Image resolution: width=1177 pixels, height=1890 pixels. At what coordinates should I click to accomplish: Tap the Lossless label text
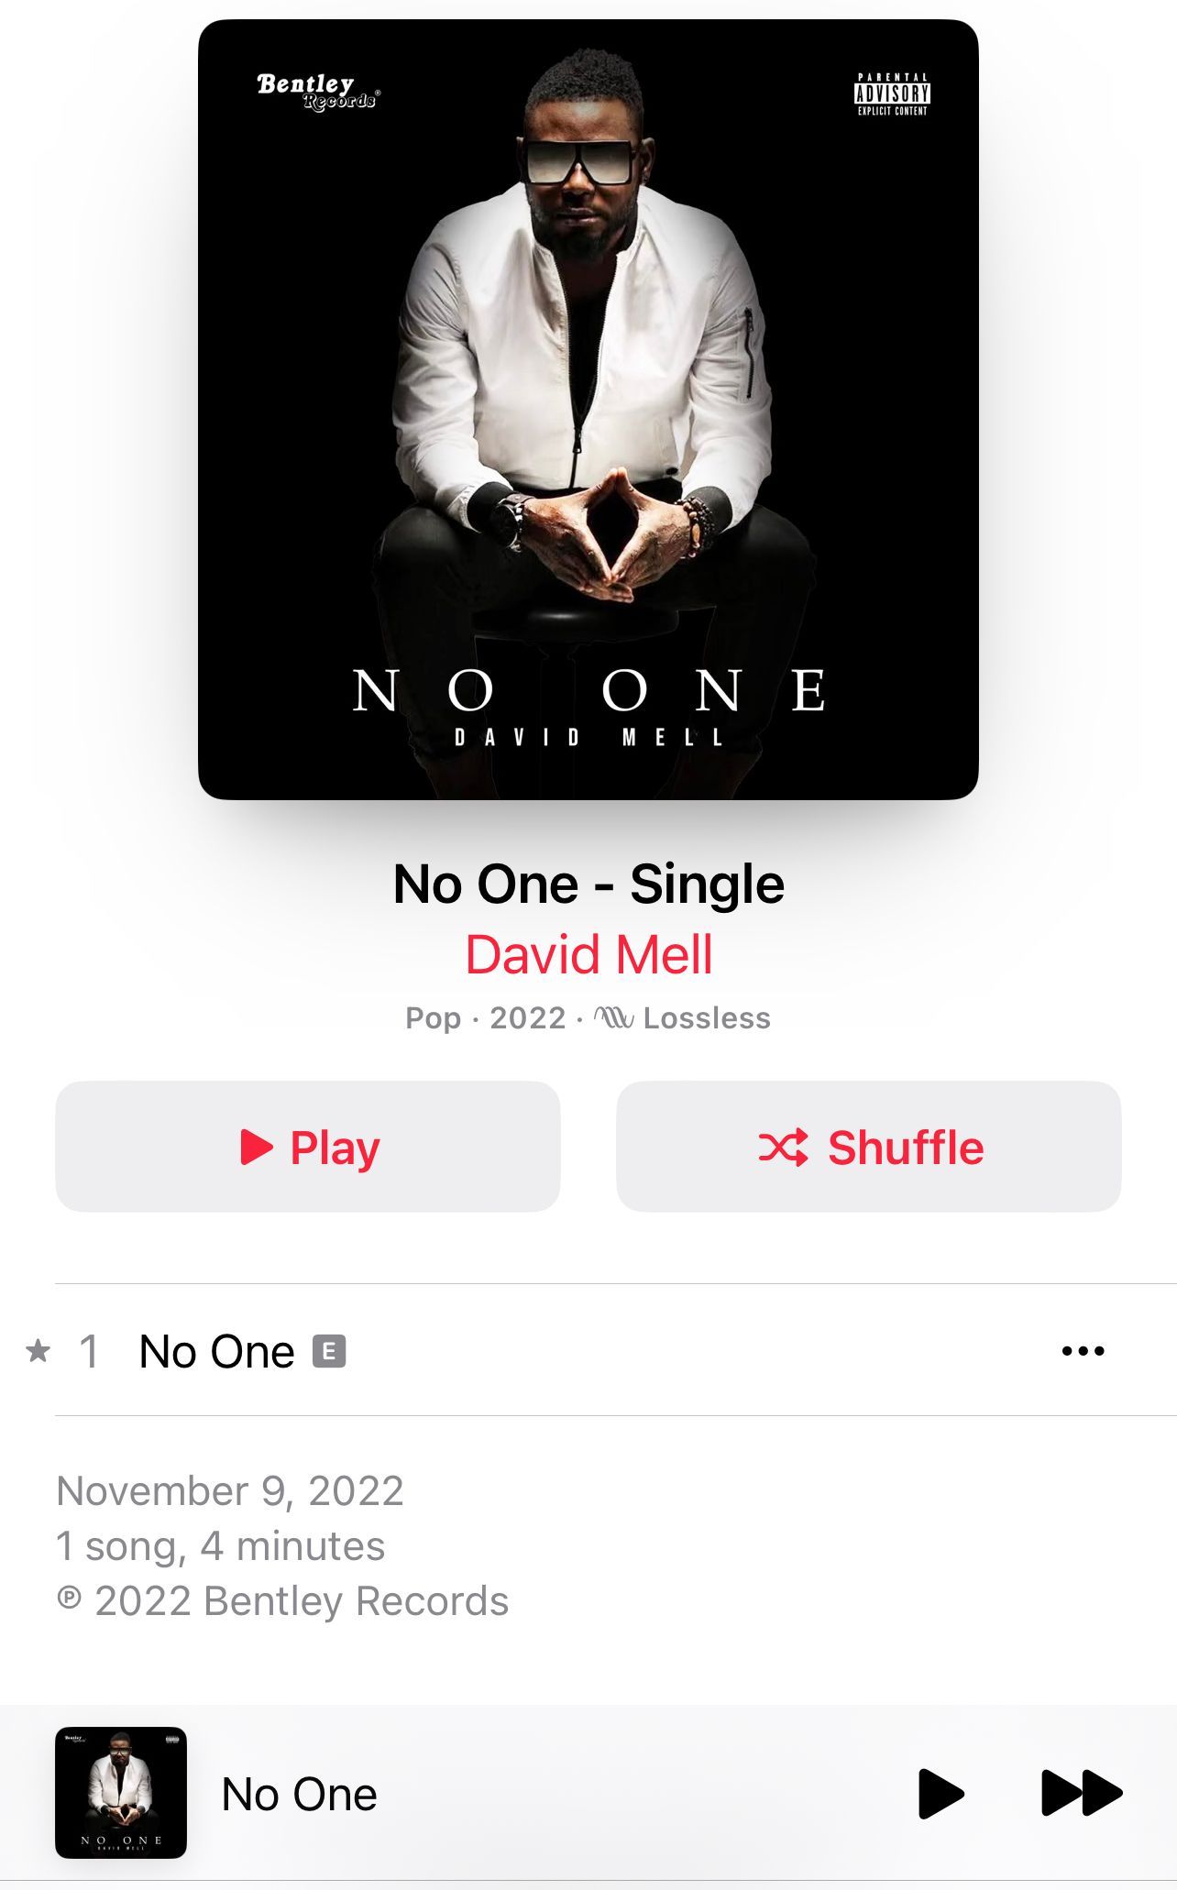[x=707, y=1017]
